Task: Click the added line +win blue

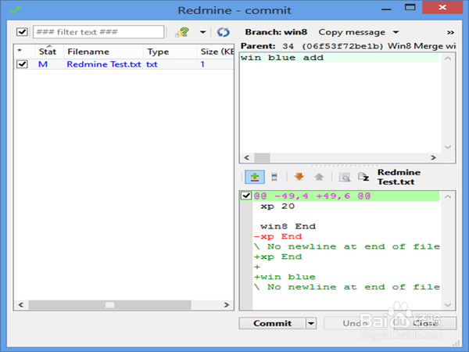Action: pyautogui.click(x=285, y=277)
